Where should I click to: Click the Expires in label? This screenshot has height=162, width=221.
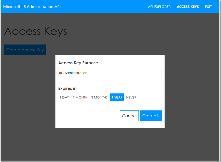(x=67, y=88)
